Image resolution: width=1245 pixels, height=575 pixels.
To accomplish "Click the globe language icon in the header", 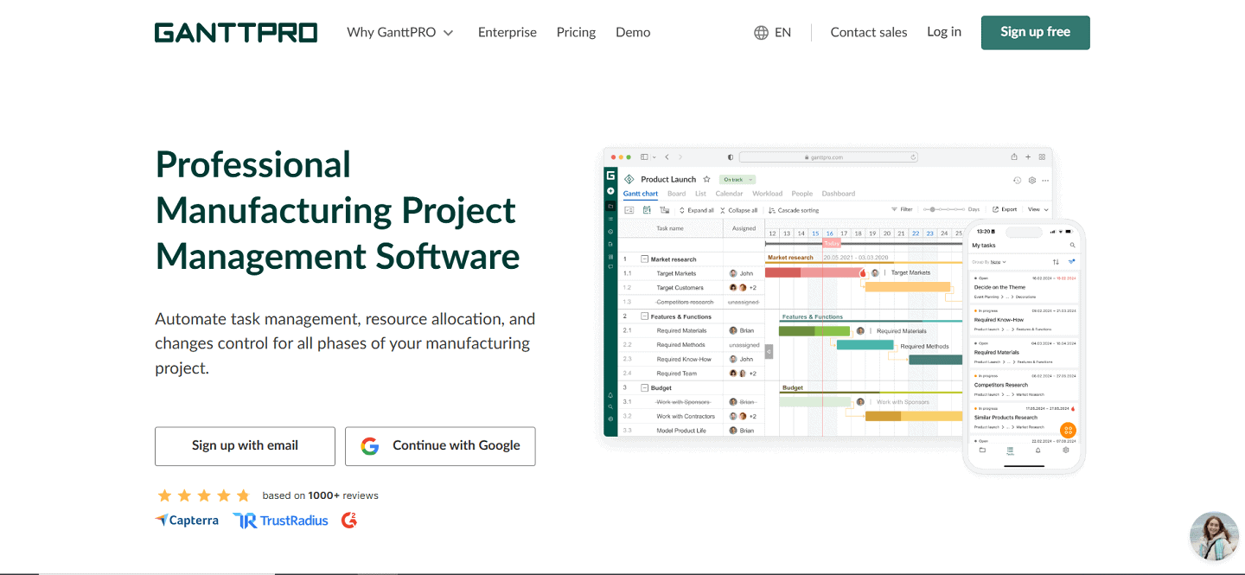I will coord(759,32).
